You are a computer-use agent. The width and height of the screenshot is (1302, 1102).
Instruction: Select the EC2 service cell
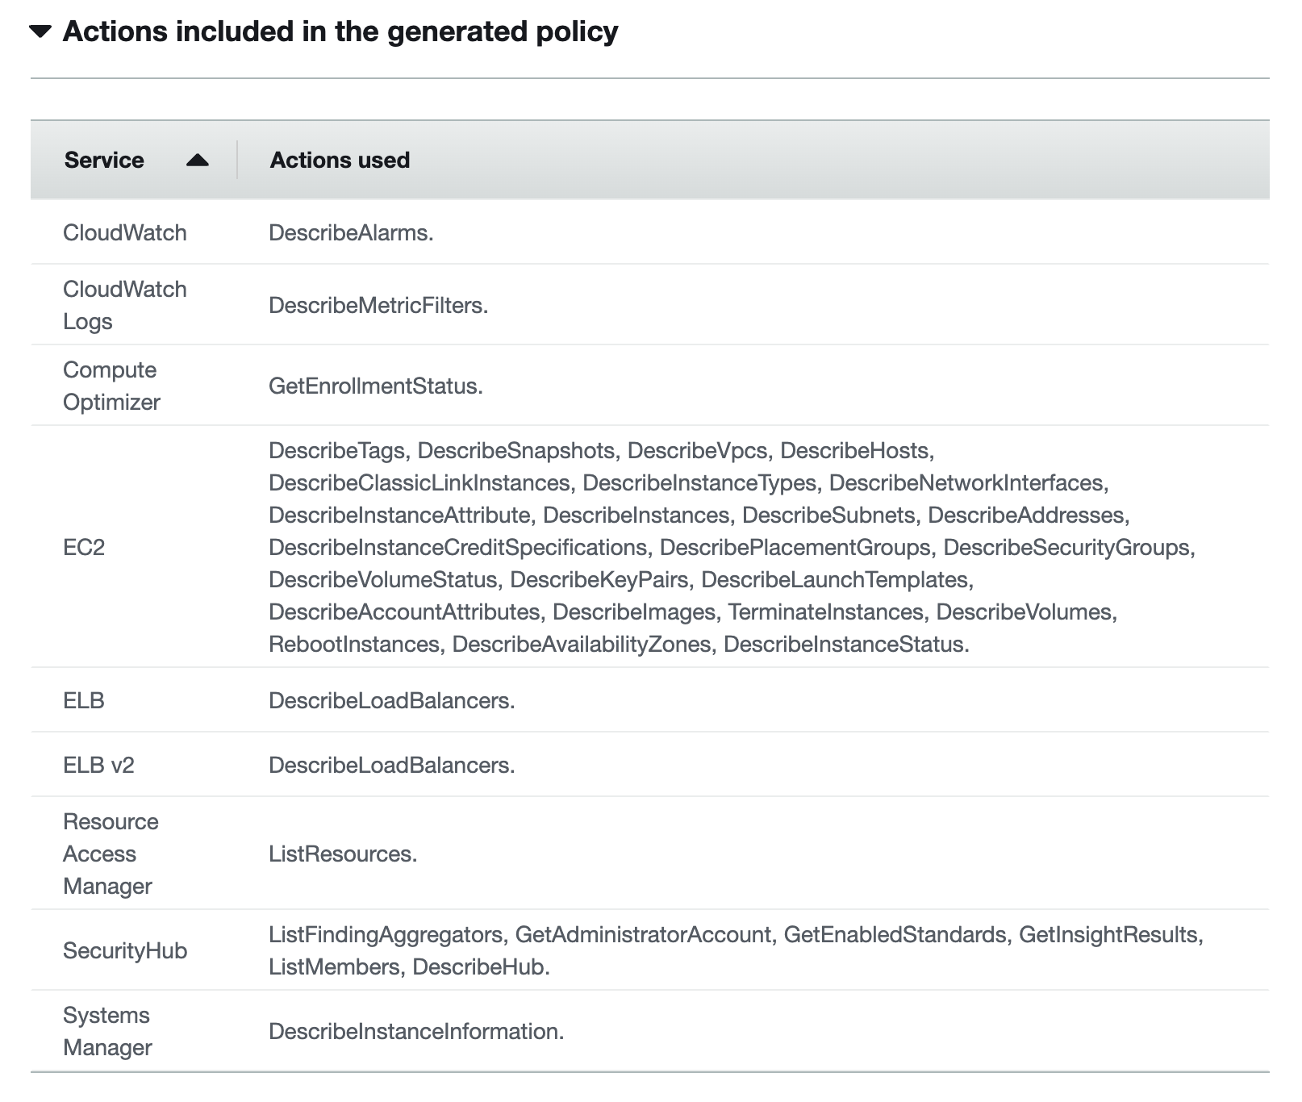point(84,547)
